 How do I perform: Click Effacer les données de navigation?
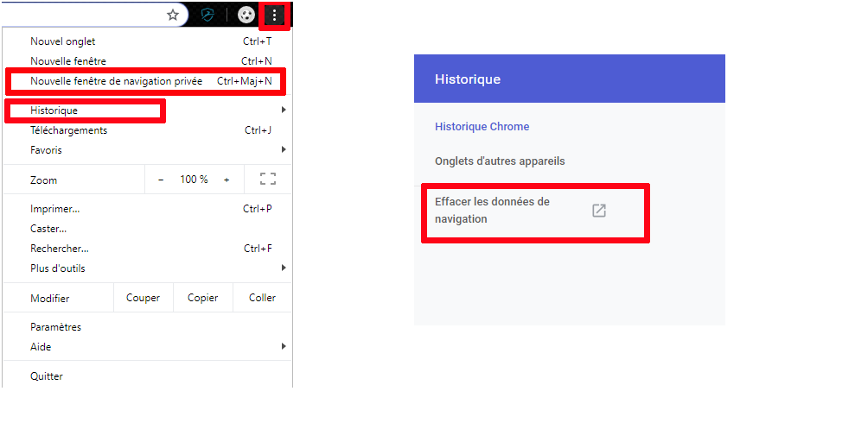pos(492,210)
